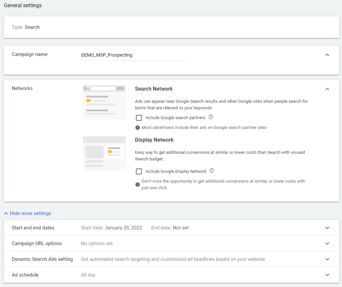Click the campaign name text field

click(134, 55)
